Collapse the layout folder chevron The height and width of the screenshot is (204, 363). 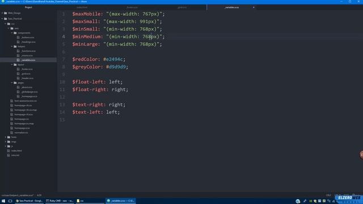click(12, 65)
